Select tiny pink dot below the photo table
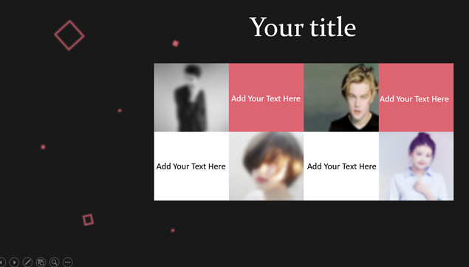 click(173, 231)
